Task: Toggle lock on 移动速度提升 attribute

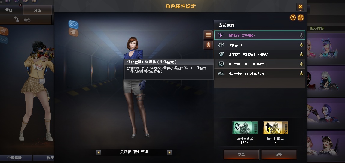Action: (x=301, y=74)
